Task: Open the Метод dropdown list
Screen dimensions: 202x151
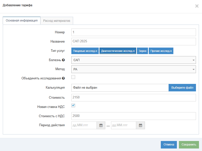Action: click(133, 69)
